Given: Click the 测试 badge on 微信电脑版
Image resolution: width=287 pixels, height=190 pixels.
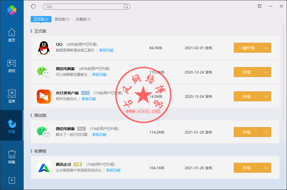Looking at the screenshot, I should pos(82,129).
